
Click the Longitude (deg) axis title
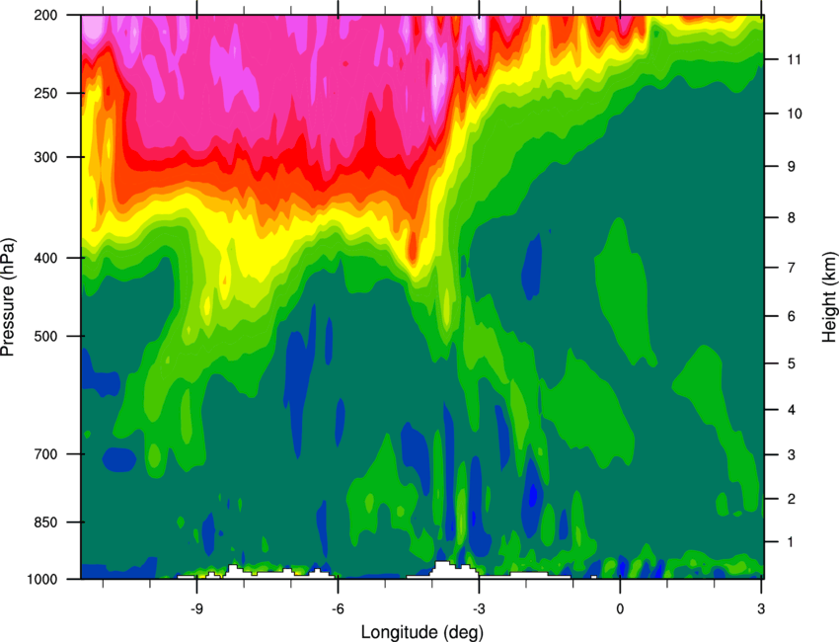click(x=422, y=632)
